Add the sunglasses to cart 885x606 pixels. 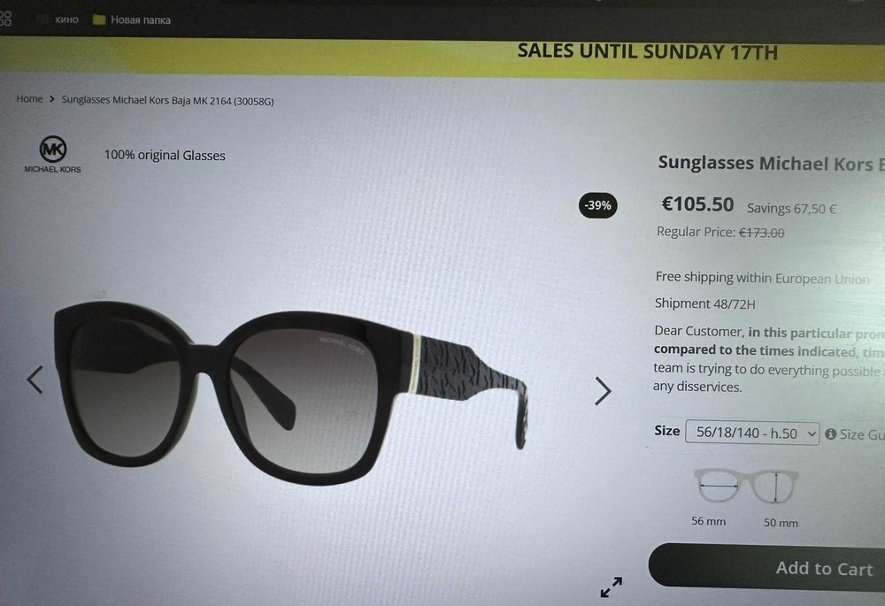coord(767,568)
